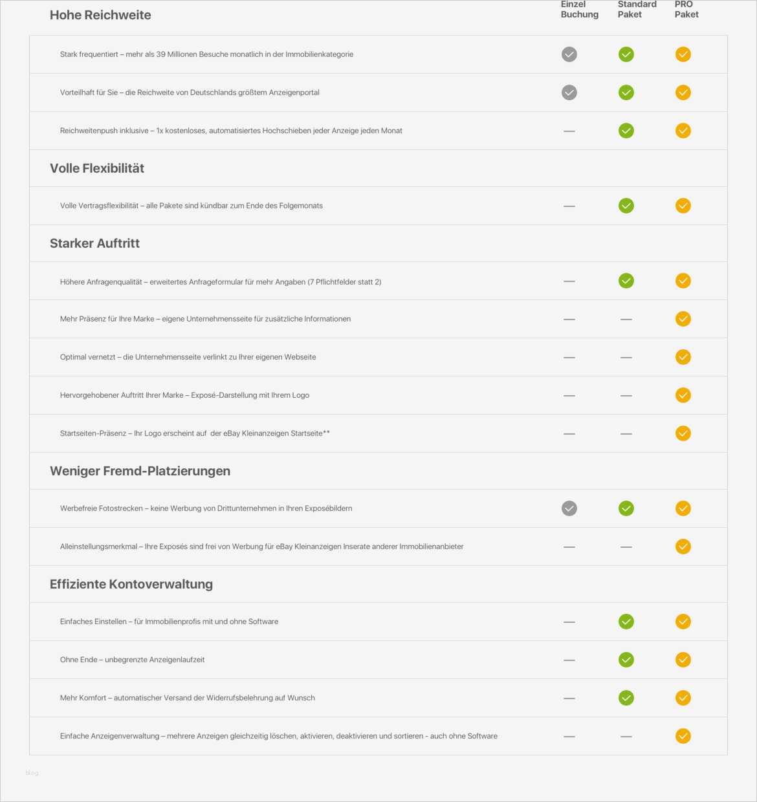Click the "Hervorgehobener Auftritt Ihrer Marke" row text

184,395
